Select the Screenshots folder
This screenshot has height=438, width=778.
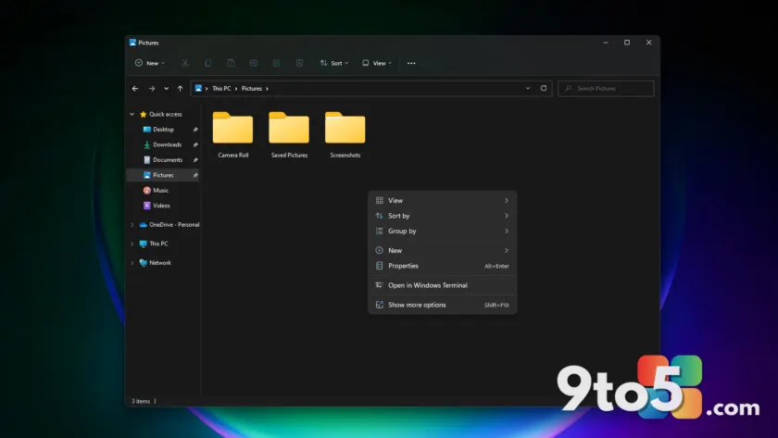[345, 135]
